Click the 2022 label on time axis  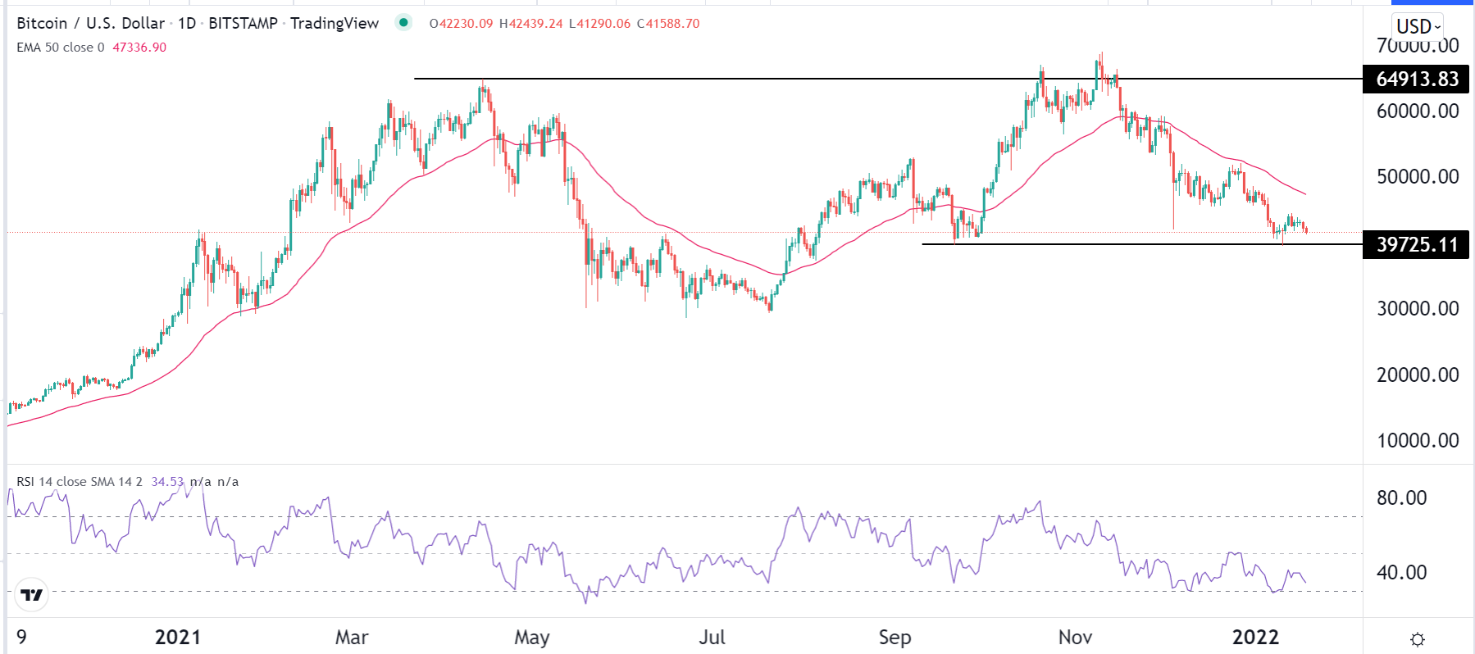click(x=1255, y=638)
